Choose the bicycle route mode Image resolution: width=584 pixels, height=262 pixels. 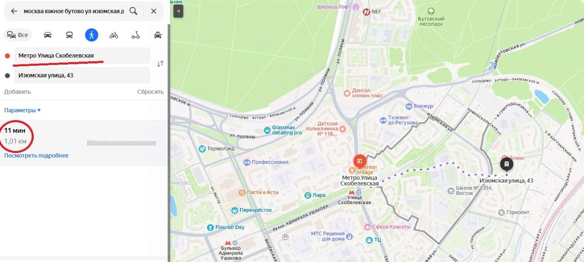(x=114, y=35)
